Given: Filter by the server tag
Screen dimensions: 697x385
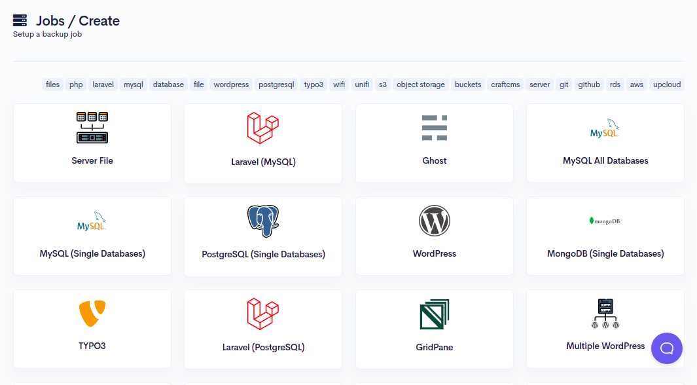Looking at the screenshot, I should pyautogui.click(x=540, y=84).
